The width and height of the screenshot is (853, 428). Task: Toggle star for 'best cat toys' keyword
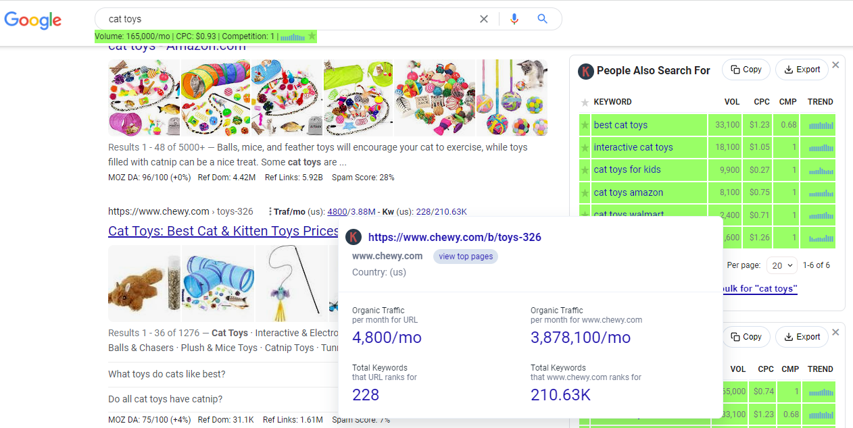(585, 125)
